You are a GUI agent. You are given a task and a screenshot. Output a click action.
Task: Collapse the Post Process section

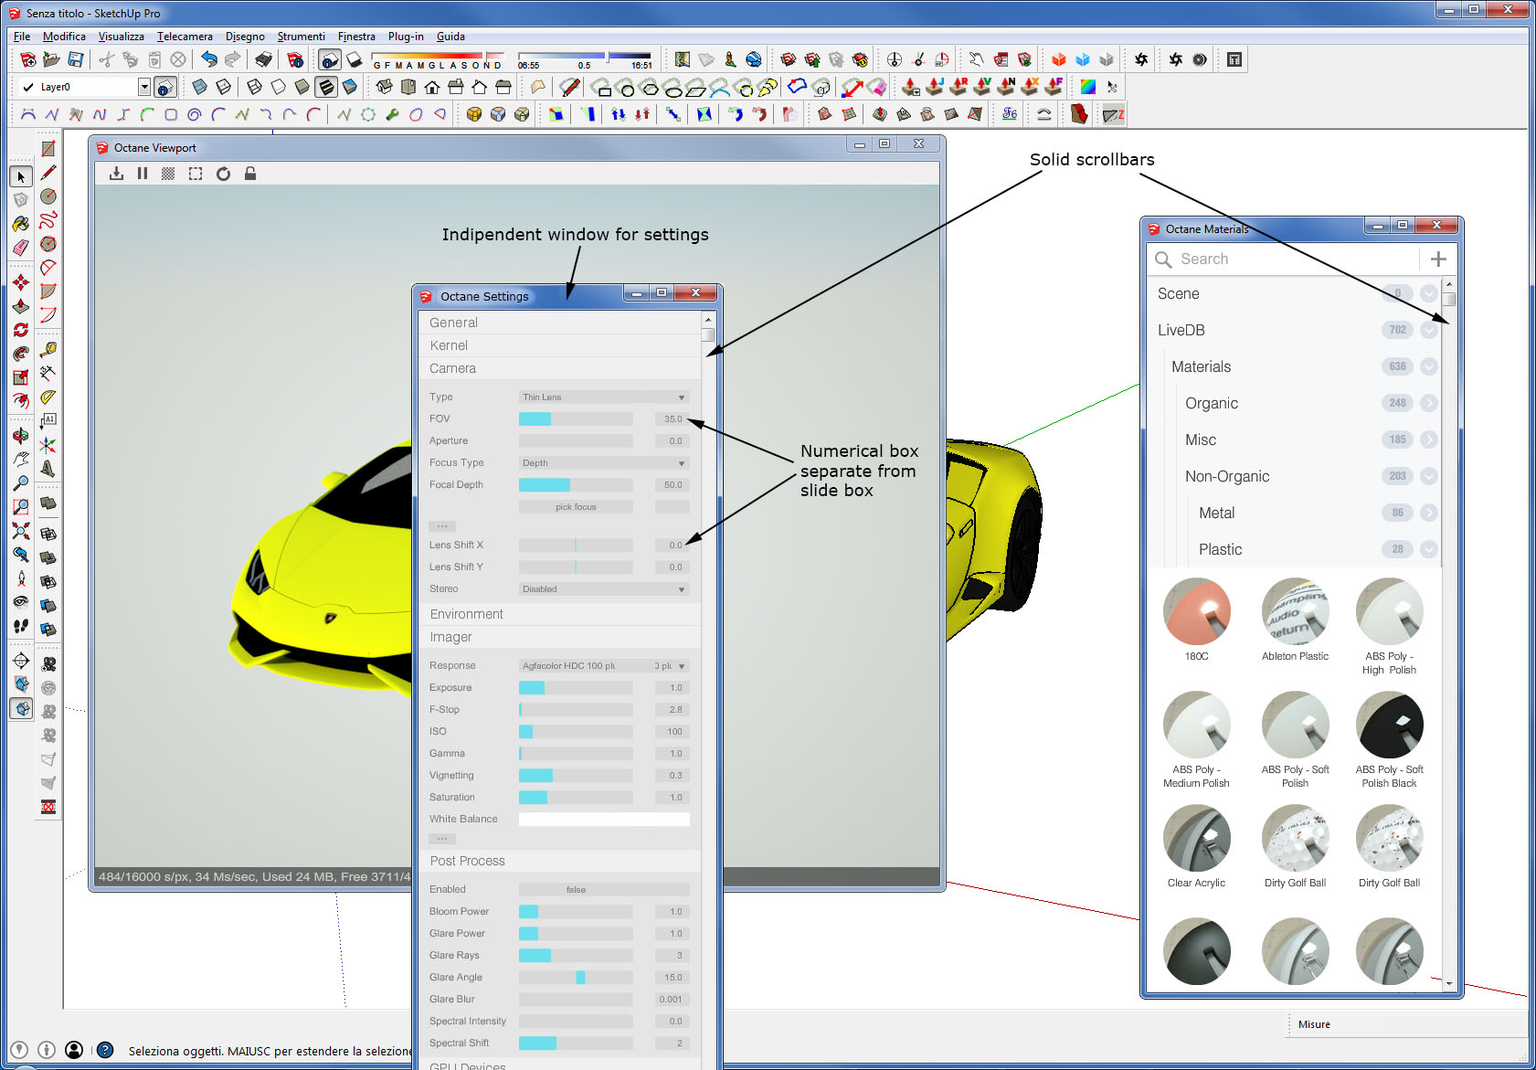click(559, 861)
